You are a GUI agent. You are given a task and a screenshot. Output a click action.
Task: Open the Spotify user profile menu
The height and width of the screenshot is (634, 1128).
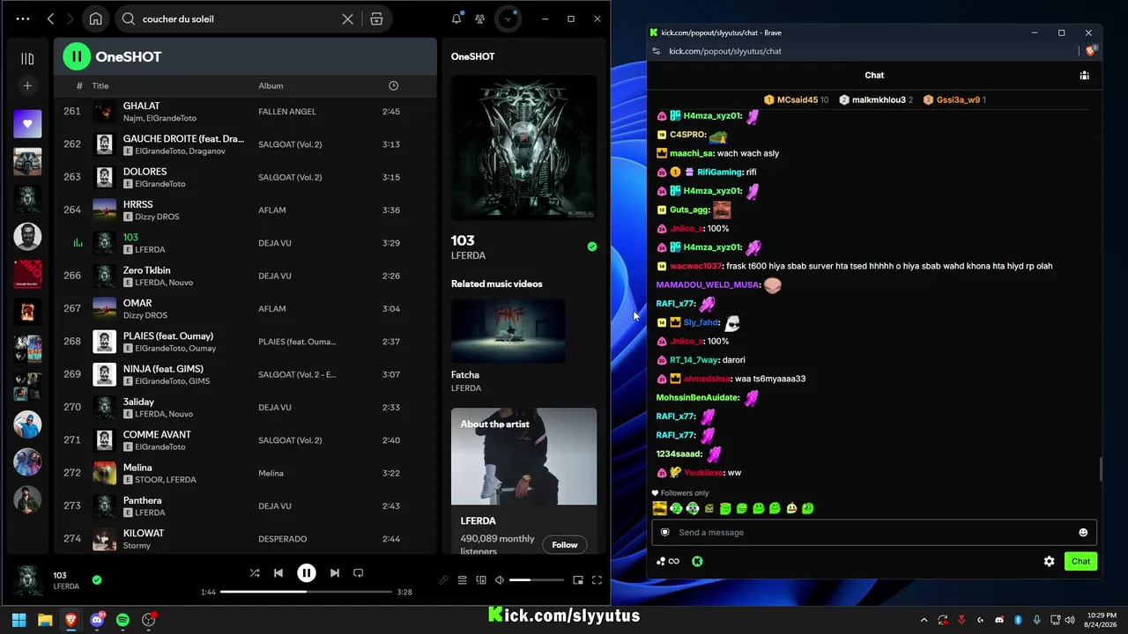508,18
